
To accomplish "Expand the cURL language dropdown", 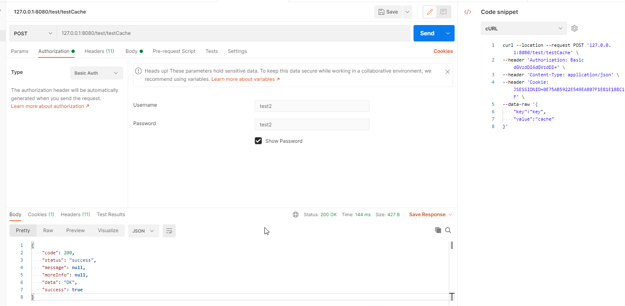I will pyautogui.click(x=524, y=28).
